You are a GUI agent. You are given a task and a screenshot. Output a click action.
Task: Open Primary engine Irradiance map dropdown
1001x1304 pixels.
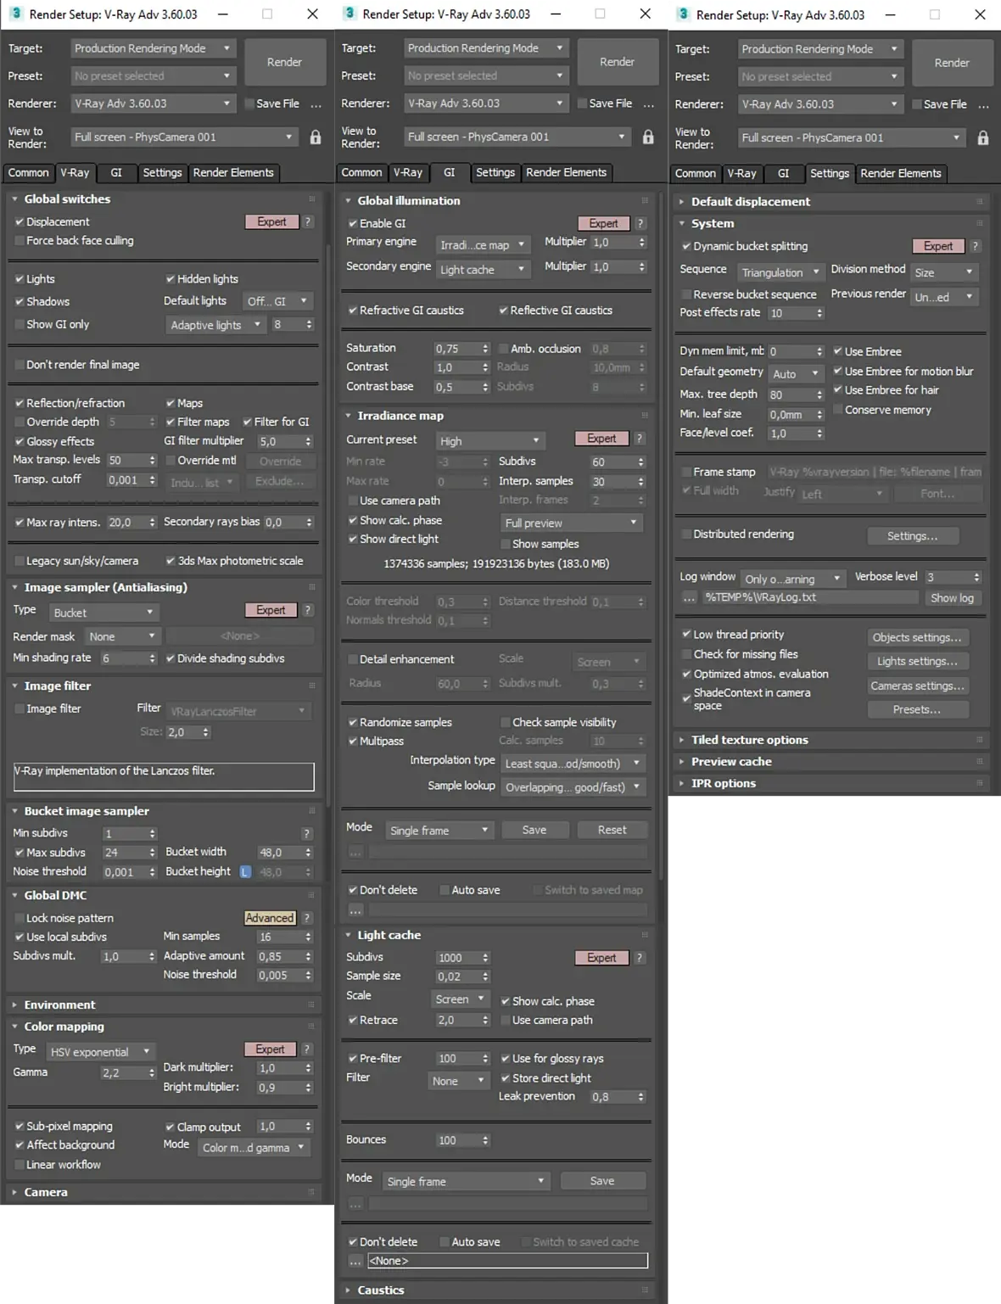[483, 244]
